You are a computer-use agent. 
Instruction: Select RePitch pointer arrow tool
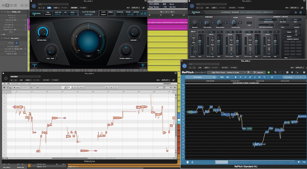click(236, 77)
